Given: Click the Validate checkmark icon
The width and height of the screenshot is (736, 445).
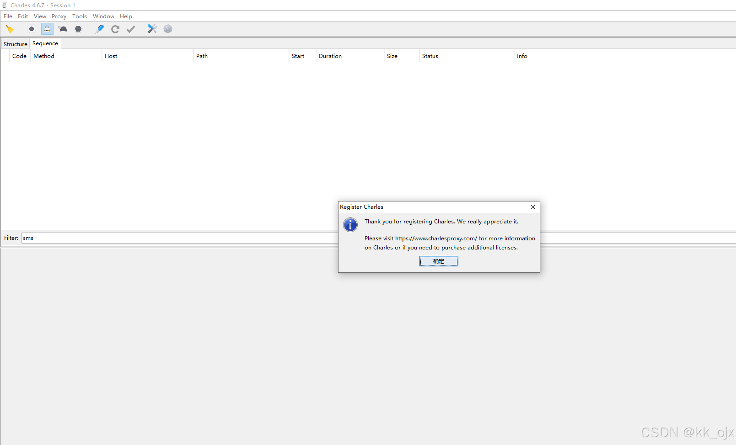Looking at the screenshot, I should coord(131,29).
